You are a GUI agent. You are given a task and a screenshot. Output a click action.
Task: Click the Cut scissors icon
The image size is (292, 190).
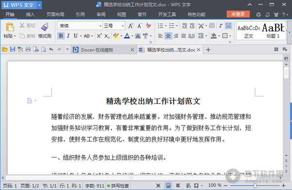coord(22,25)
